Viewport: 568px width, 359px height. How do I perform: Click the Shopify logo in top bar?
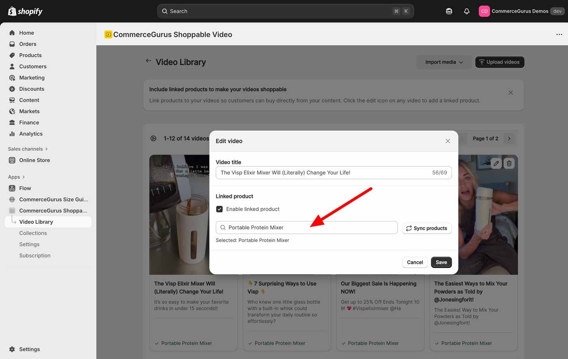[x=25, y=11]
